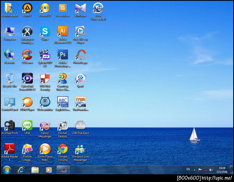
Task: Select Yahoo! Messenger desktop icon
Action: [45, 126]
